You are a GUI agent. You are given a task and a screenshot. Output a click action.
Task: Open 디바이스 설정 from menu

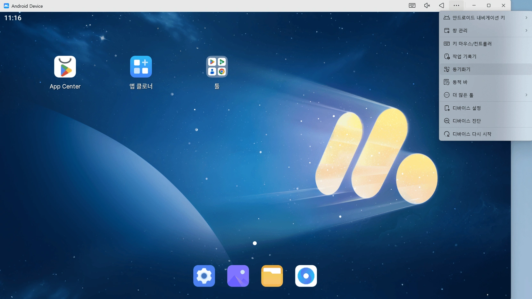click(x=467, y=108)
